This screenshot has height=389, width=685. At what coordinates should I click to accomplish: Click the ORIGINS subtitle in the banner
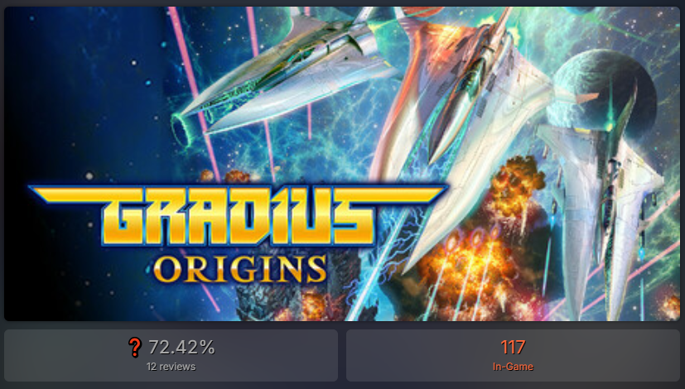[x=240, y=269]
